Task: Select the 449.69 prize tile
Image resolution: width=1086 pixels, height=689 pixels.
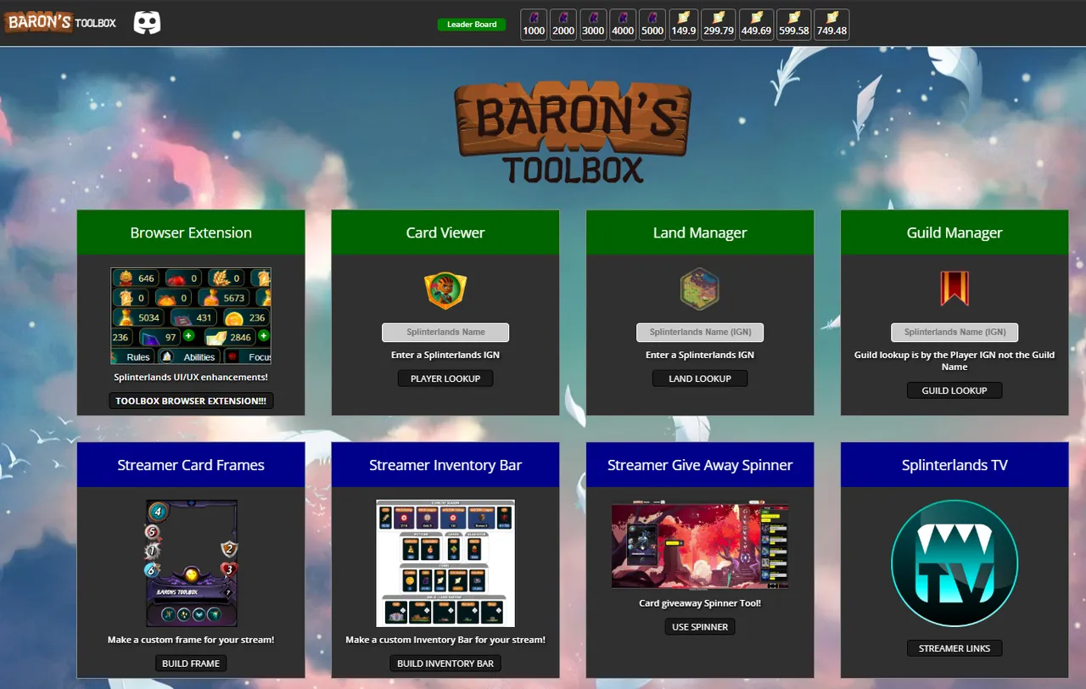Action: [757, 25]
